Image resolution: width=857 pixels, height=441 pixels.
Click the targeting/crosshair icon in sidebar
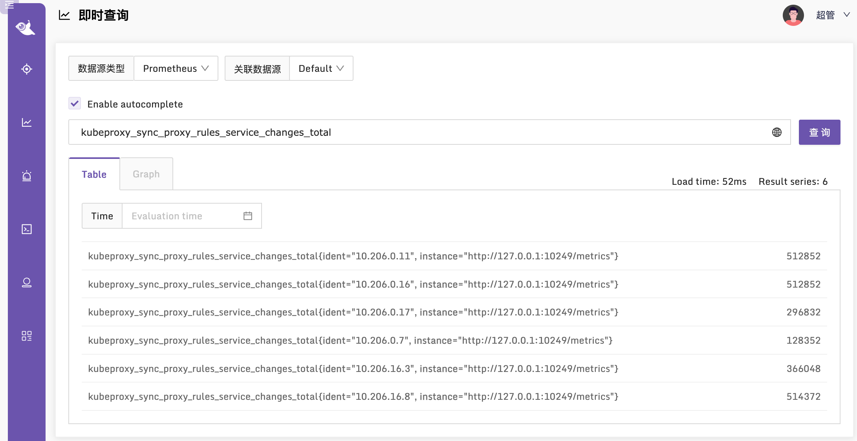coord(26,69)
